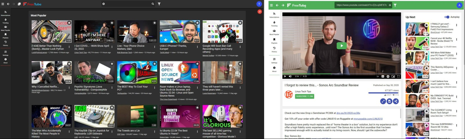Open options menu for Master Lock Python video
This screenshot has height=139, width=465.
[69, 47]
